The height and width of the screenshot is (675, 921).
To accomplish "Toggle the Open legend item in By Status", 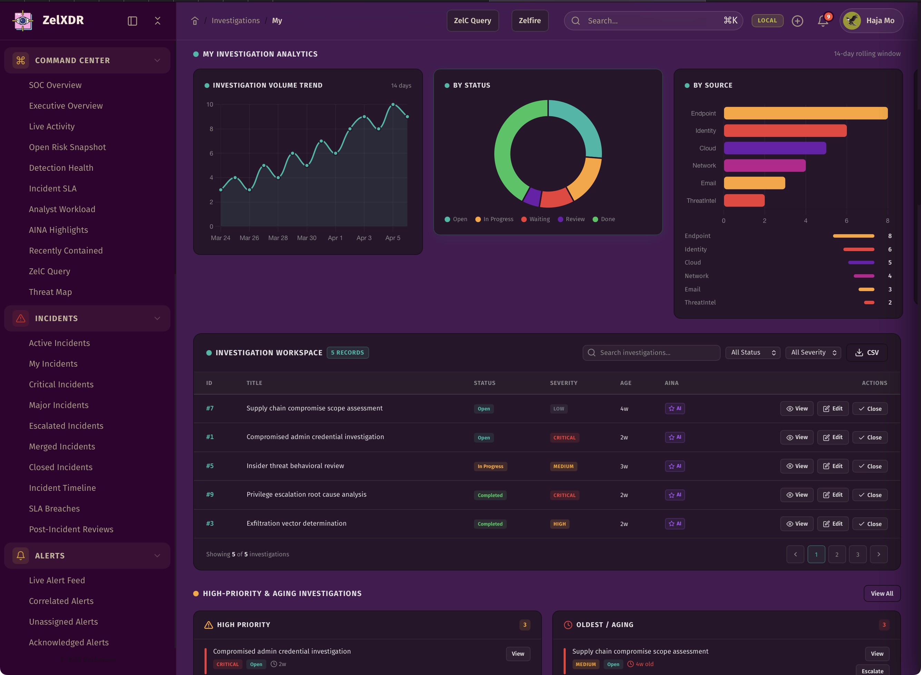I will pyautogui.click(x=456, y=219).
